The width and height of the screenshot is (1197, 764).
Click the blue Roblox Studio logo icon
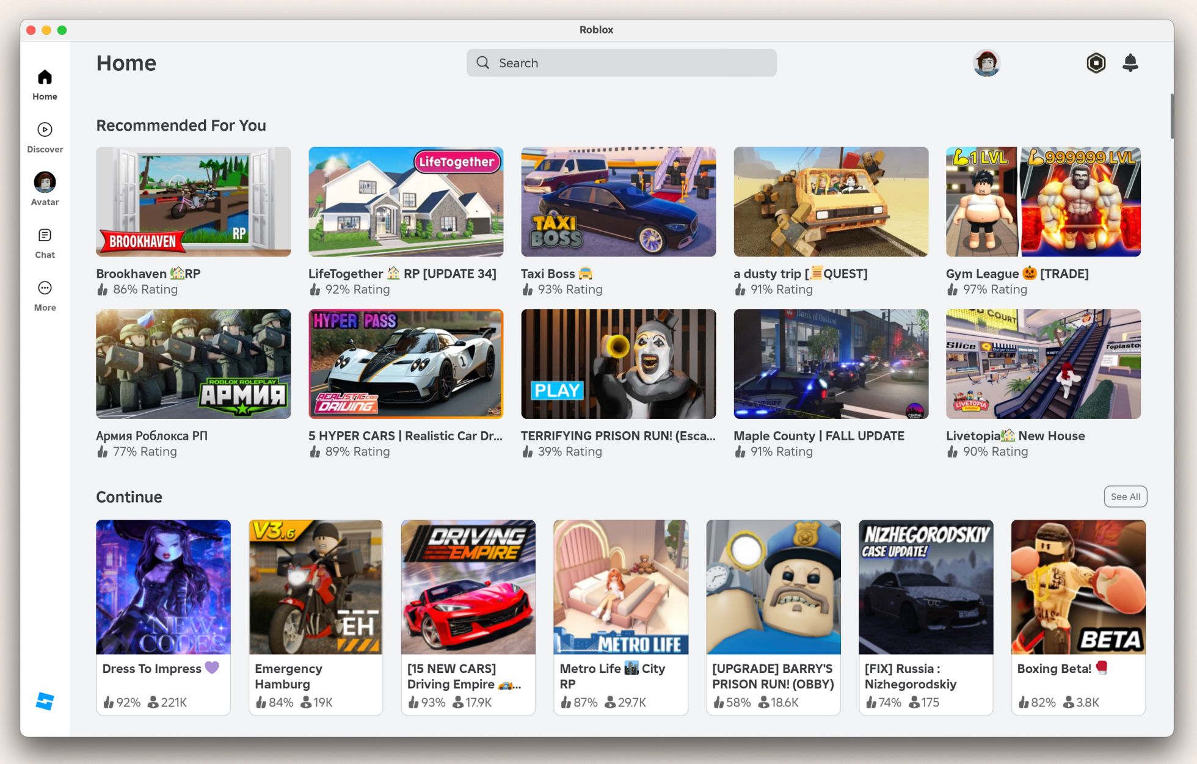pos(45,701)
